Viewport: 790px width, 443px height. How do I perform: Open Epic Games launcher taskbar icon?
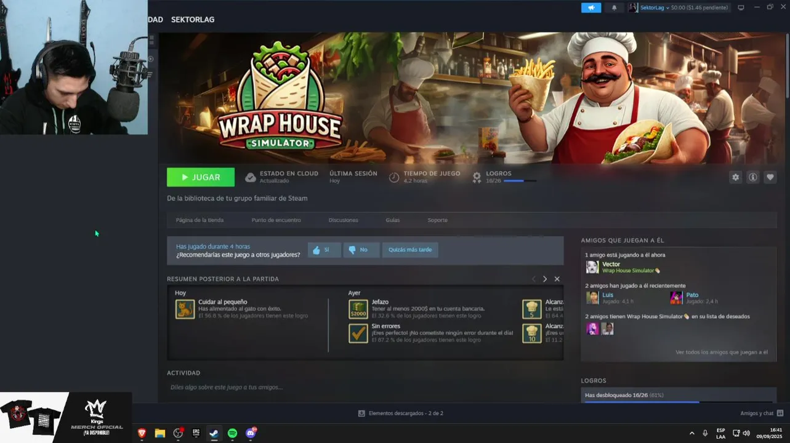tap(196, 433)
